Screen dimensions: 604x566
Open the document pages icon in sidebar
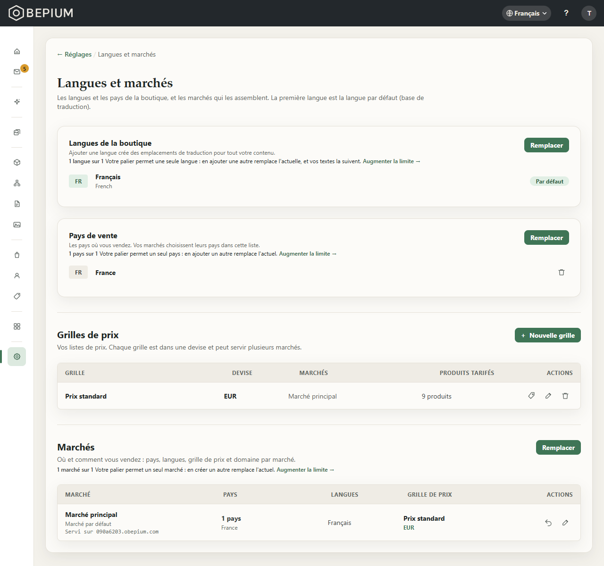pyautogui.click(x=17, y=204)
